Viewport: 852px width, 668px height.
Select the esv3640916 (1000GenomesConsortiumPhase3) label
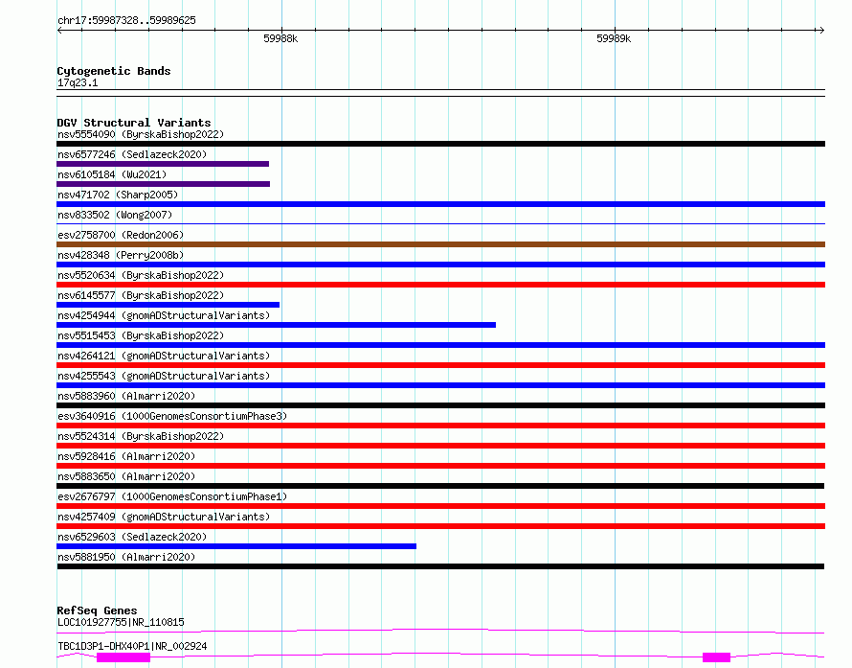coord(172,416)
